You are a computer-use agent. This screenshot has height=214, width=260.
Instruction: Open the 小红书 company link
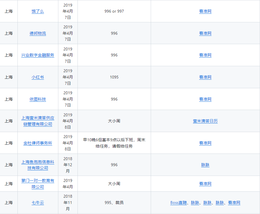pyautogui.click(x=38, y=77)
